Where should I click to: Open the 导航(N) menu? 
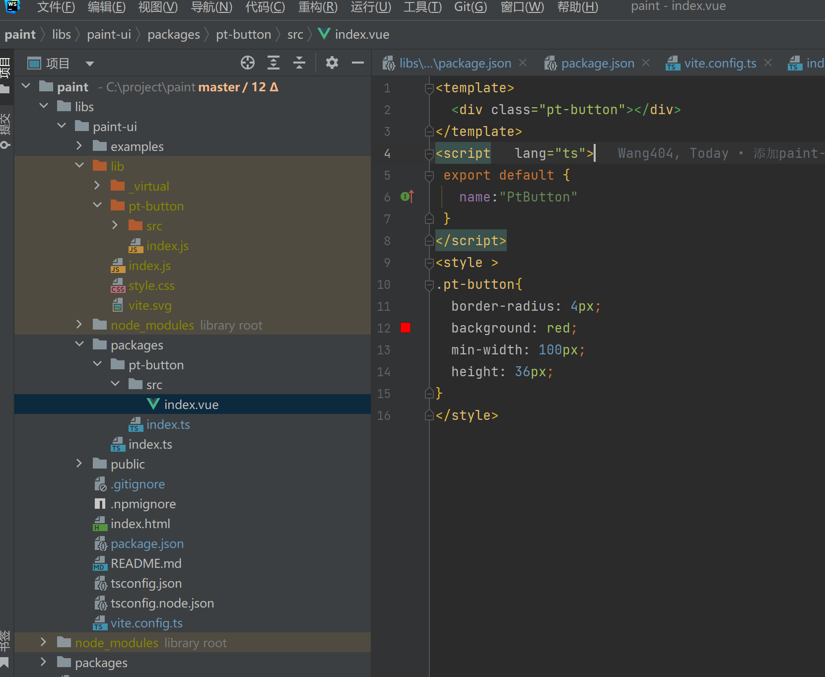[211, 7]
